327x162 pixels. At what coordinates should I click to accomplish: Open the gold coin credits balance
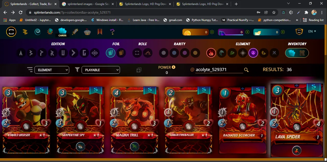point(196,32)
